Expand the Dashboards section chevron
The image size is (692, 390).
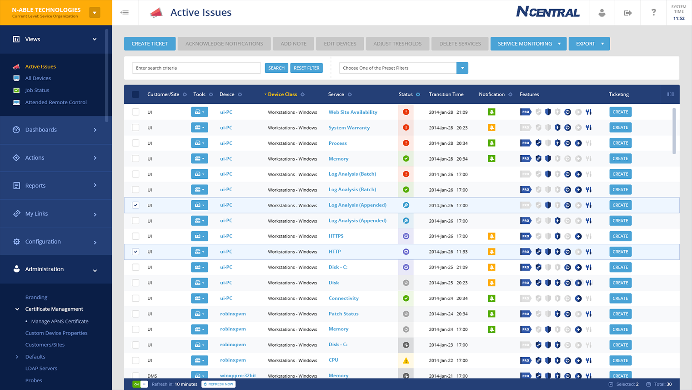click(95, 130)
